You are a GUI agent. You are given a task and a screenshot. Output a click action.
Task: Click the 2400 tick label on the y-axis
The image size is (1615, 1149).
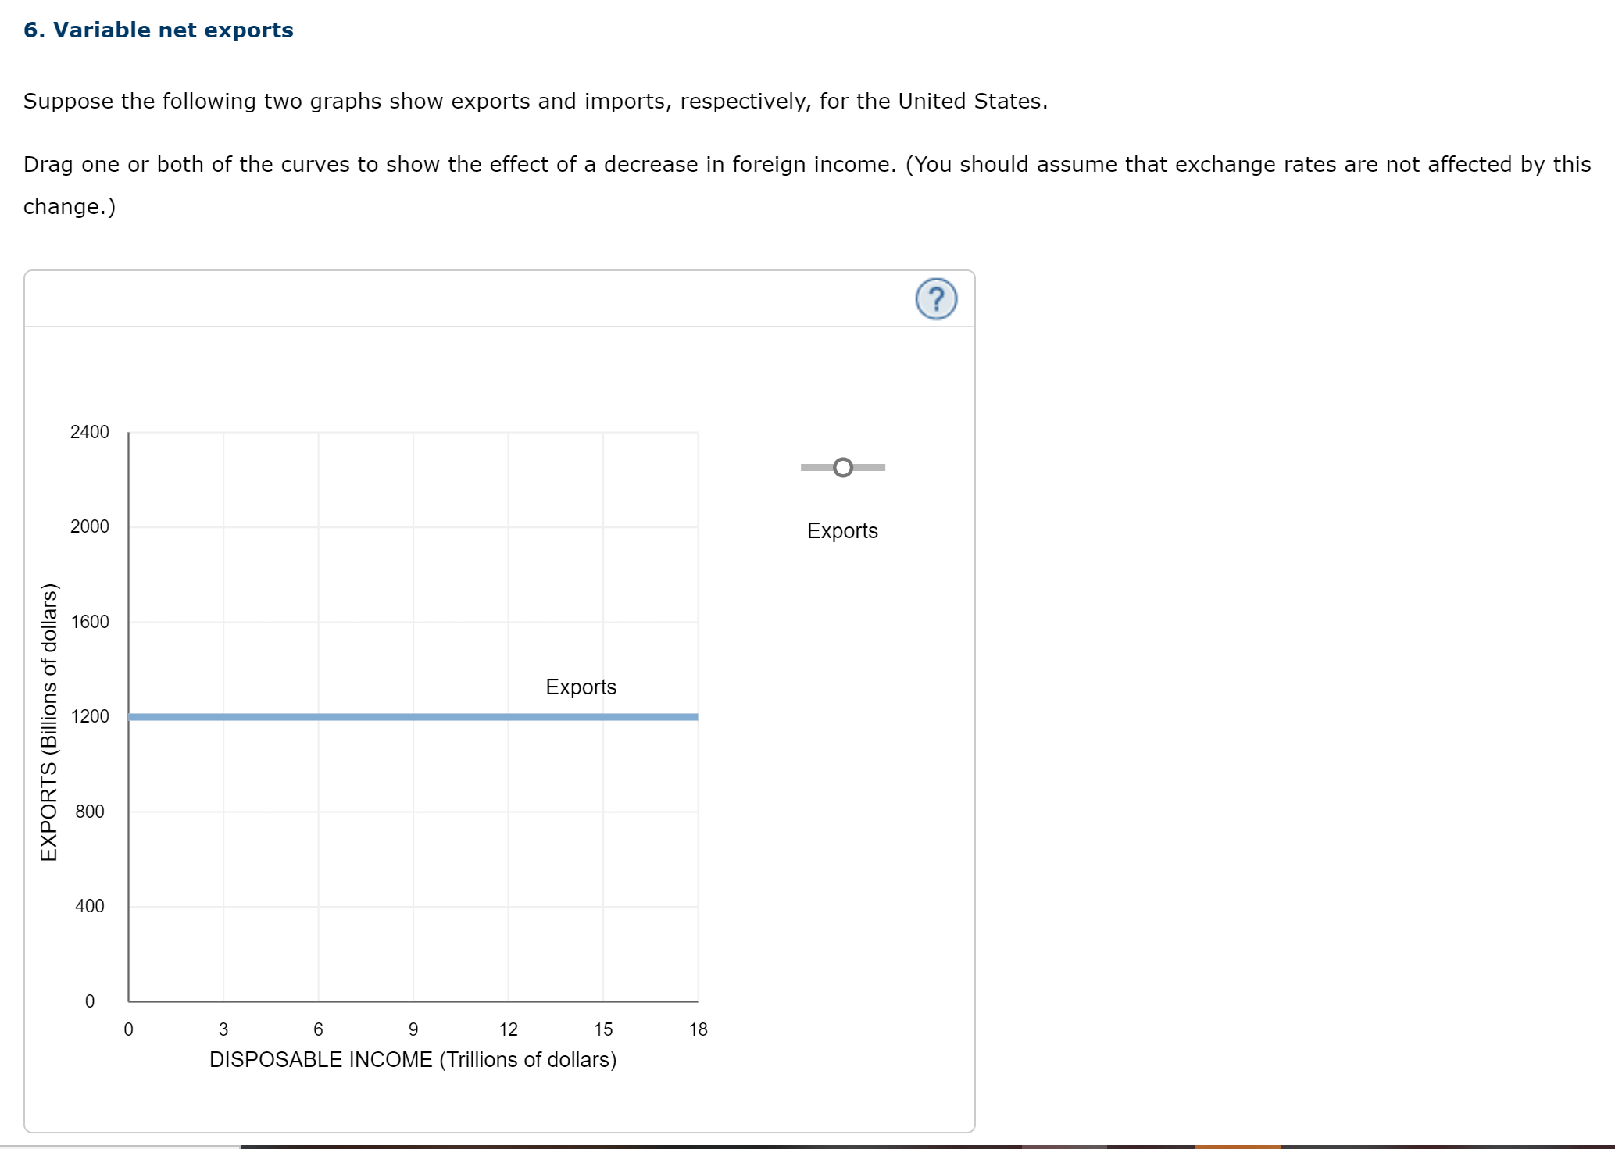[x=88, y=430]
